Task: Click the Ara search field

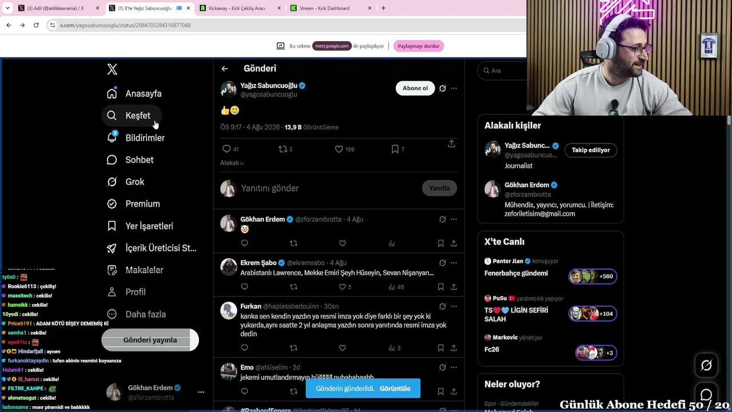Action: [x=503, y=70]
